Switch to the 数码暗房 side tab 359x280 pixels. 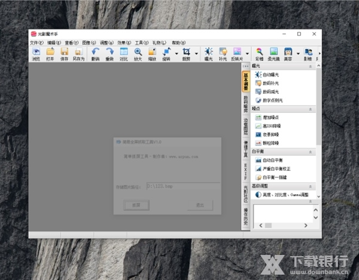click(246, 105)
